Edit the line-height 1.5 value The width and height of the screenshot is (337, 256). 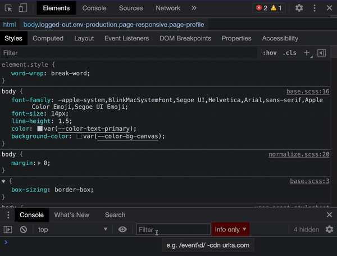(63, 121)
